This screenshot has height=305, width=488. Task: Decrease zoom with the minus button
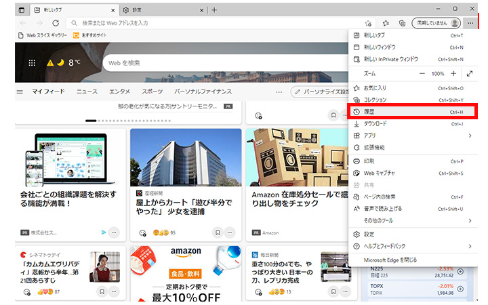tap(422, 73)
